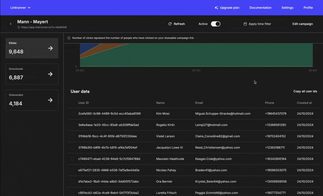Click the back arrow beside Mann - Mayert
This screenshot has height=196, width=323.
[11, 24]
